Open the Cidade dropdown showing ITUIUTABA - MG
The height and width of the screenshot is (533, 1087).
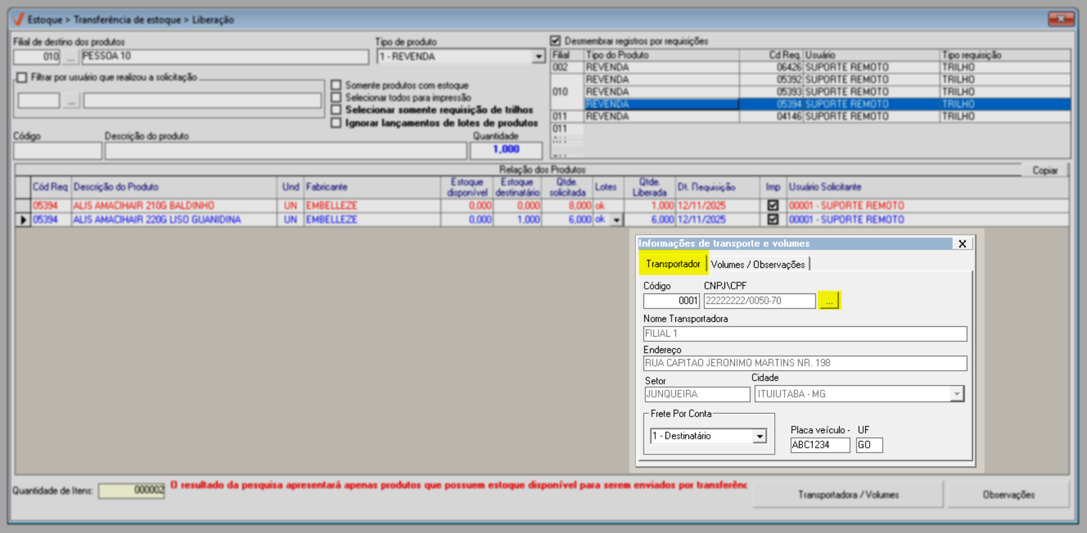[x=957, y=394]
